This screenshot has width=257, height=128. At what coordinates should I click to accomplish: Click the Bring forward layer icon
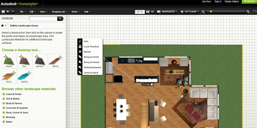point(80,62)
